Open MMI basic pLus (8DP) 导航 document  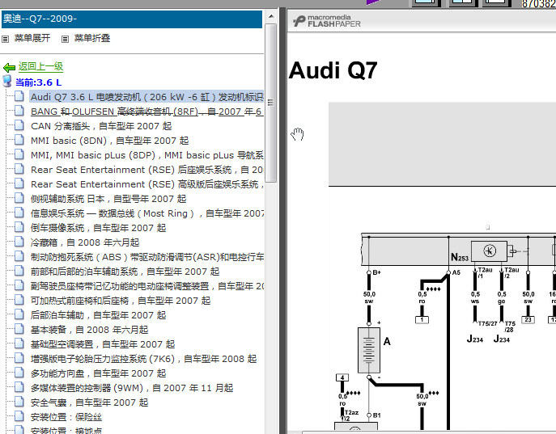coord(146,155)
